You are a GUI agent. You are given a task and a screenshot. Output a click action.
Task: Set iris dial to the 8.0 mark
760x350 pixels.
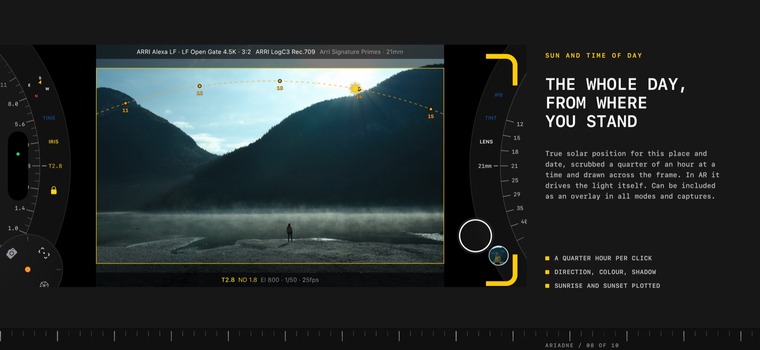click(x=13, y=104)
